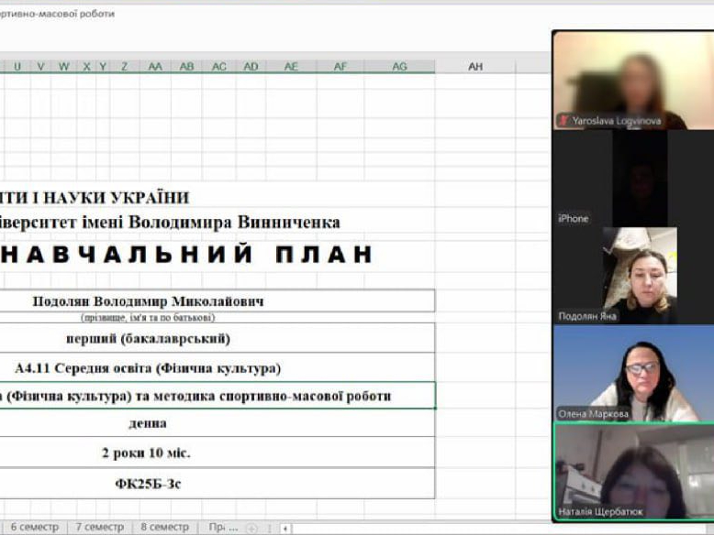
Task: Click cell 'А4.11 Середня освіта (Фізична культура)'
Action: [218, 367]
